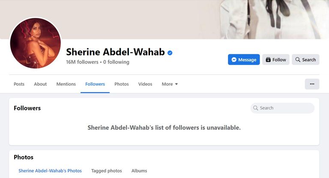Expand the More dropdown menu
Viewport: 329px width, 178px height.
click(x=170, y=84)
